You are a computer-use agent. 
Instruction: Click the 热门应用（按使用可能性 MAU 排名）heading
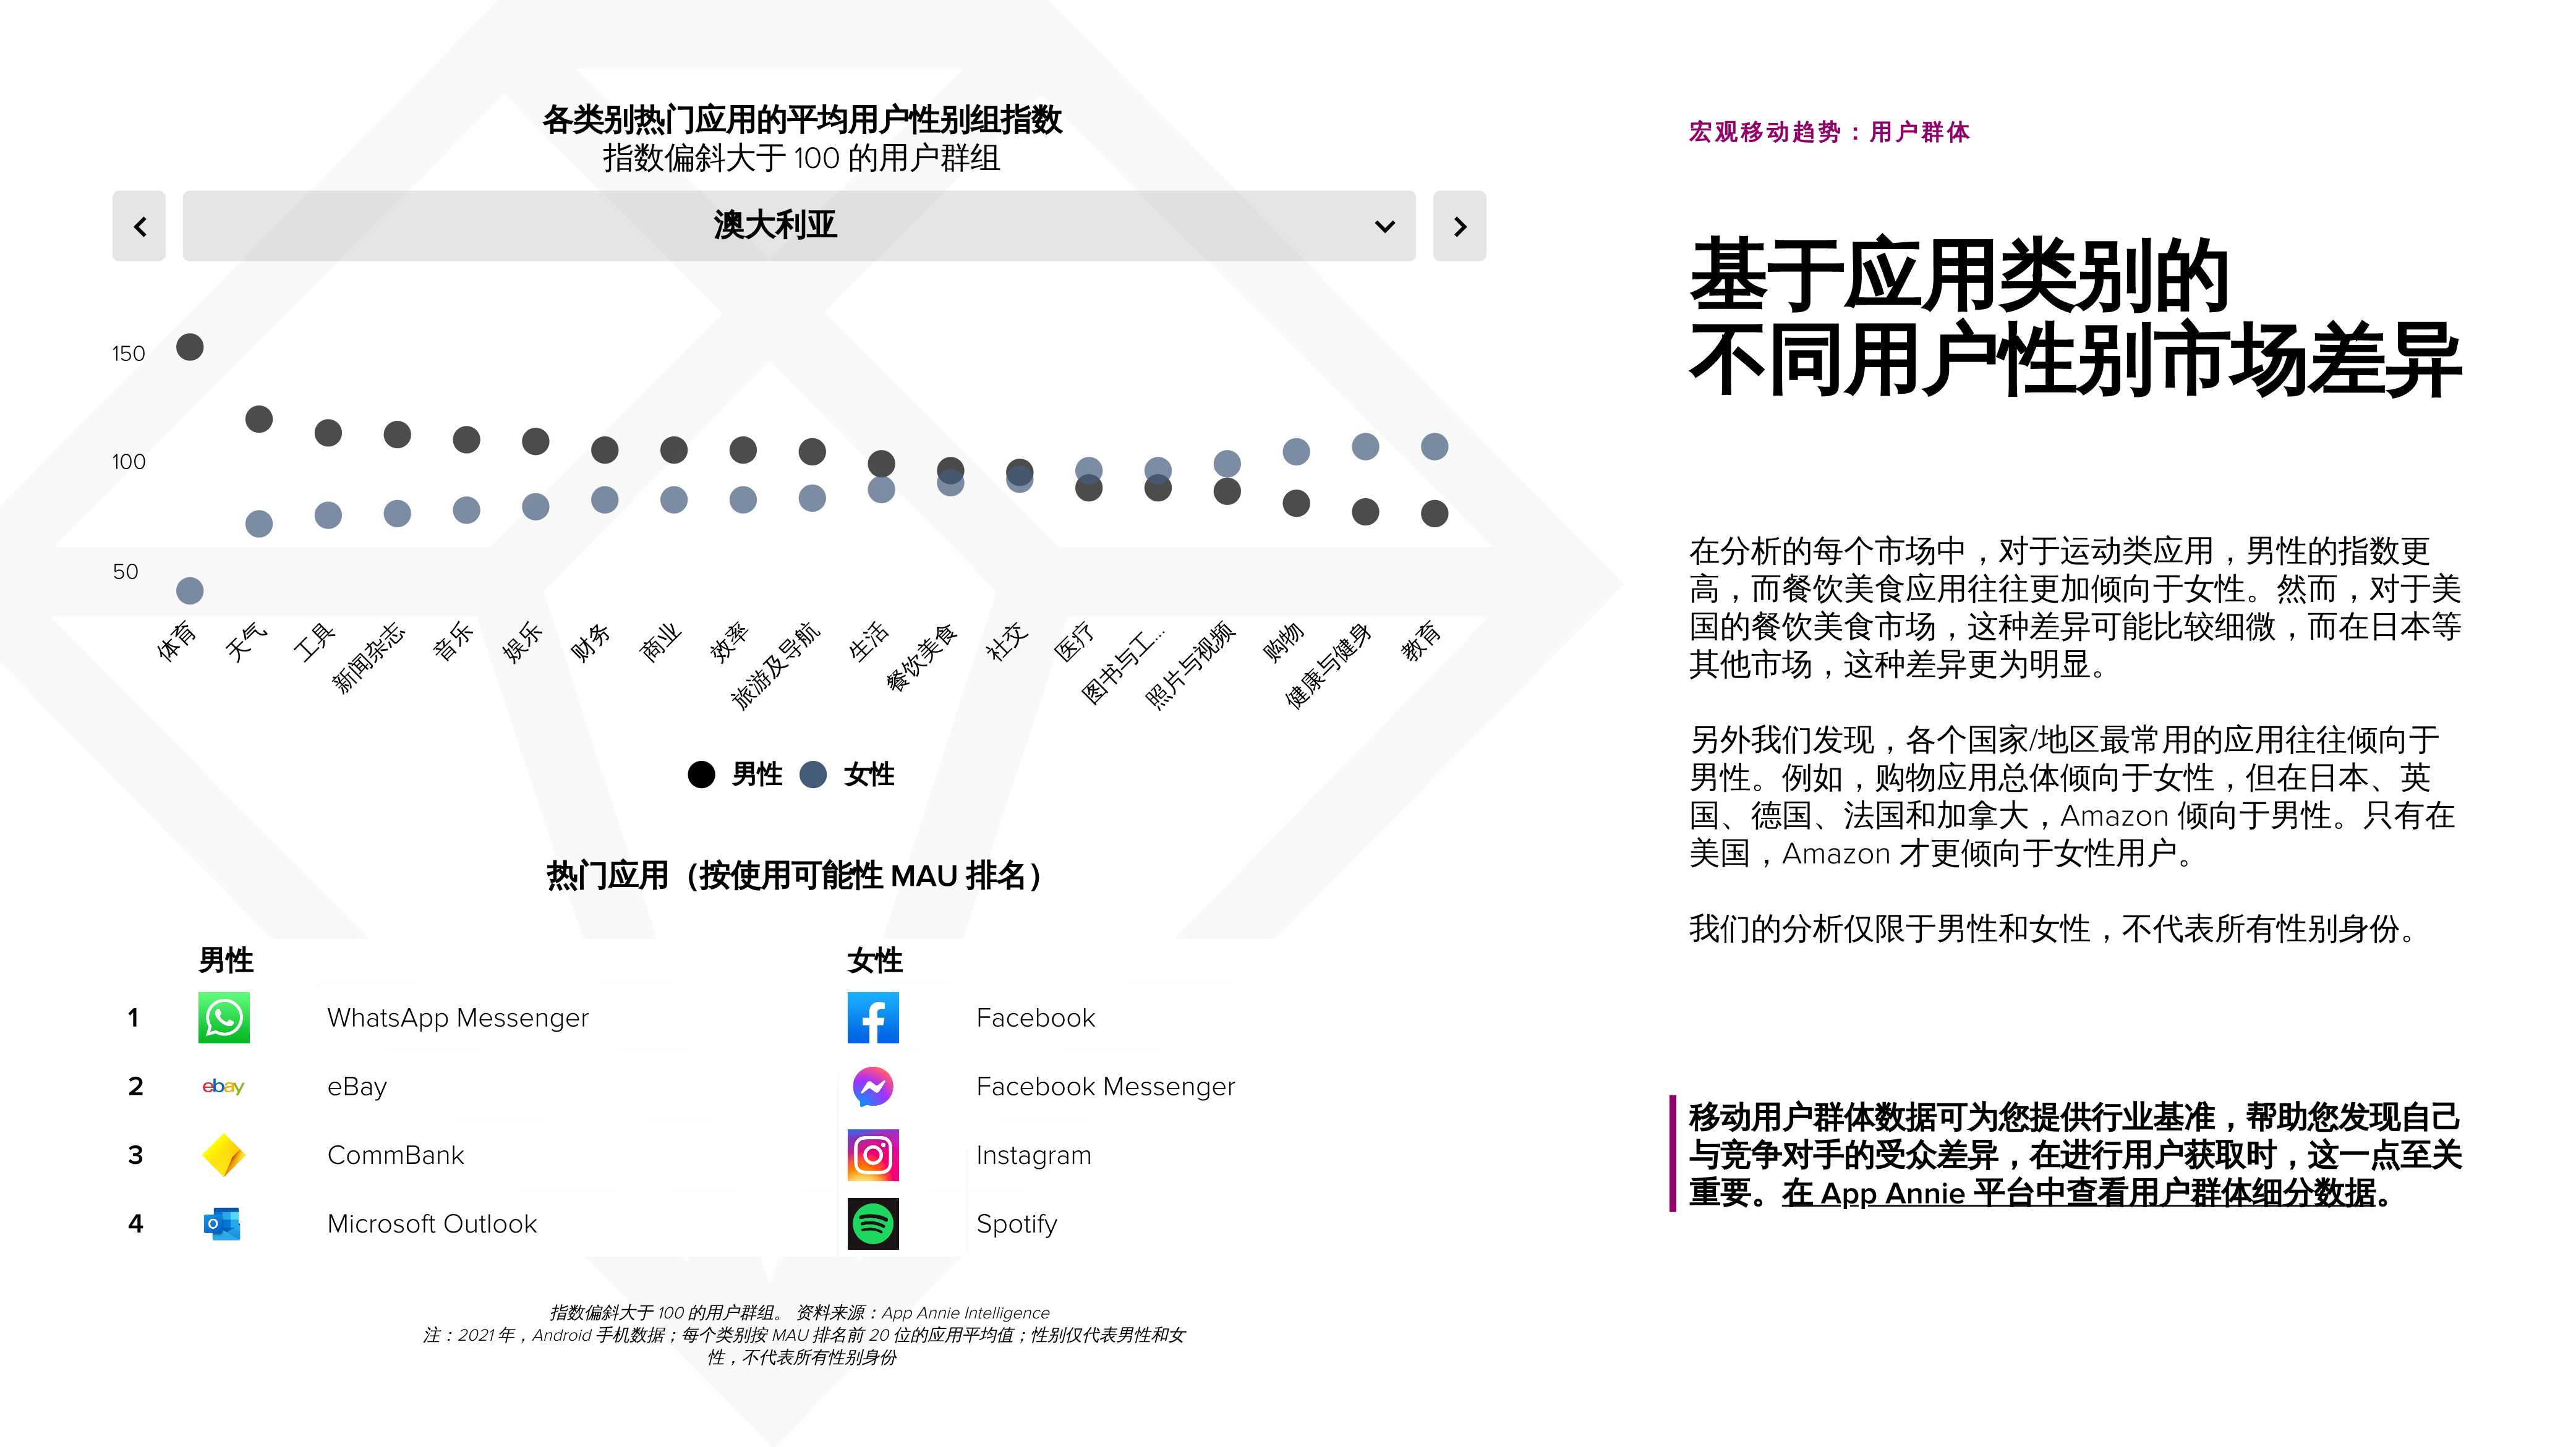click(x=795, y=875)
